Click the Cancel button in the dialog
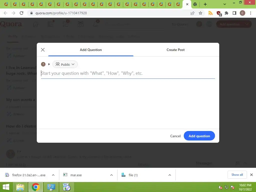Screen dimensions: 256x192 click(175, 136)
